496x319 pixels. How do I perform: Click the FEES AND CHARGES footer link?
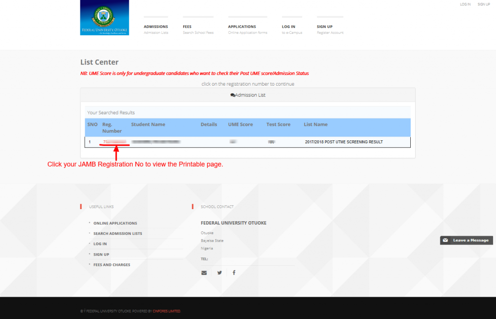tap(112, 265)
